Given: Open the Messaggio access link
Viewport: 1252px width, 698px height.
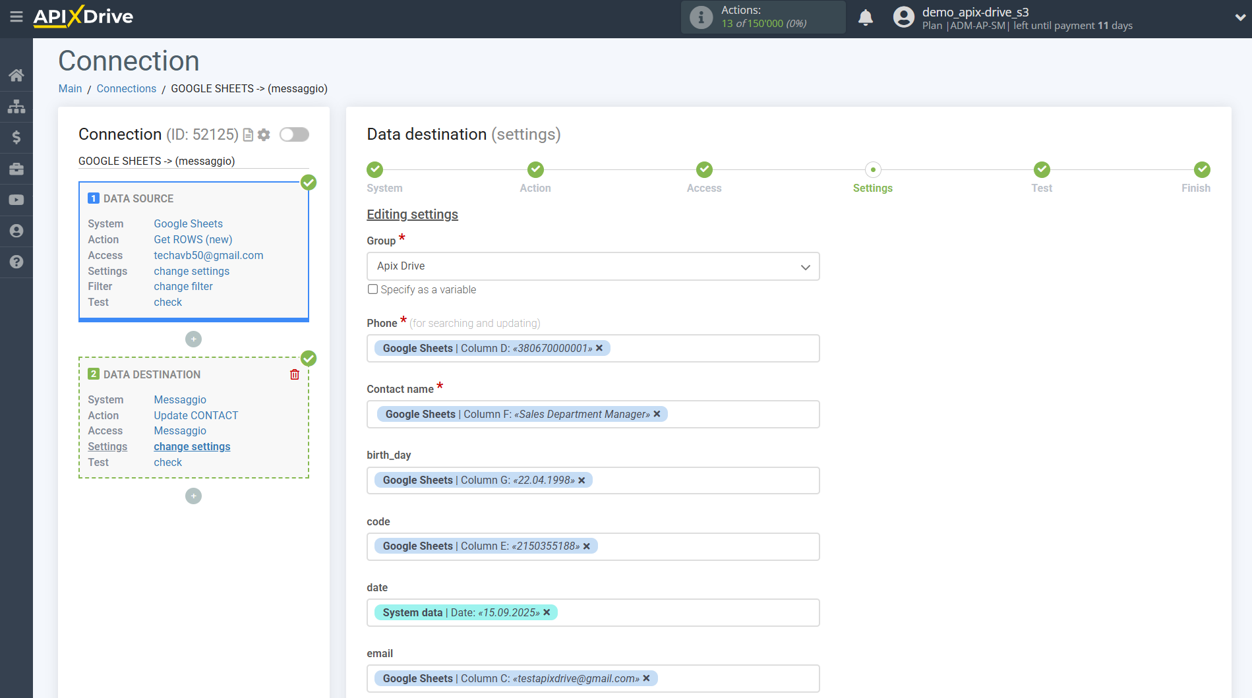Looking at the screenshot, I should (x=180, y=431).
